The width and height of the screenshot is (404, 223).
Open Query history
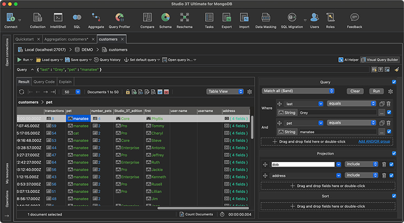point(107,60)
